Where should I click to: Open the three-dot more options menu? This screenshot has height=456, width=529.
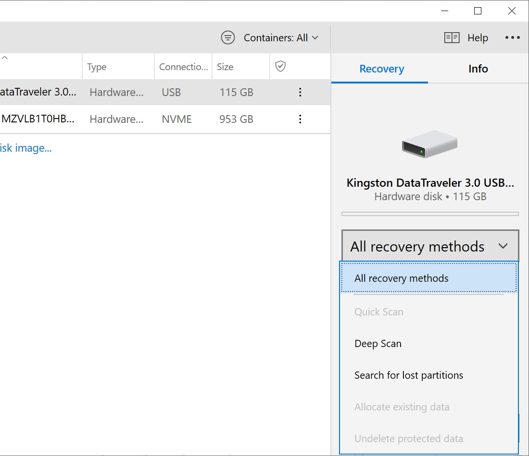[x=512, y=37]
